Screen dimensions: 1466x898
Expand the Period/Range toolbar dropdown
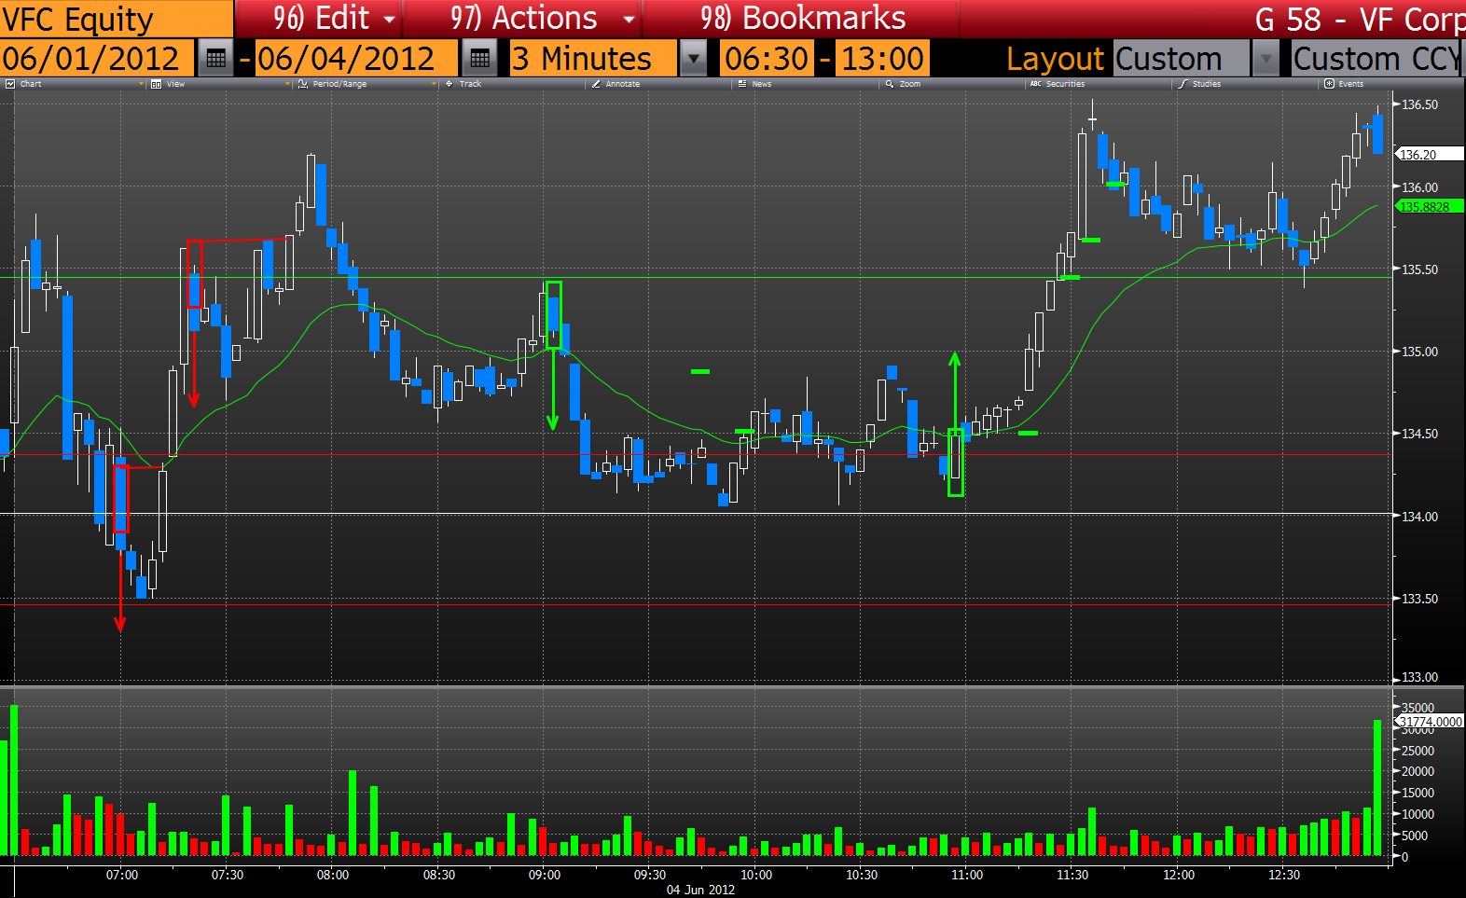click(x=434, y=84)
